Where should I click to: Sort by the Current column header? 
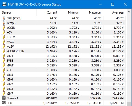pos(48,12)
